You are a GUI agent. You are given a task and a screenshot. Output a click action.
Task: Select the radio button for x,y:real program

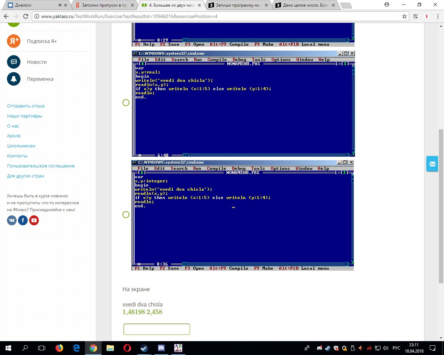pyautogui.click(x=126, y=103)
